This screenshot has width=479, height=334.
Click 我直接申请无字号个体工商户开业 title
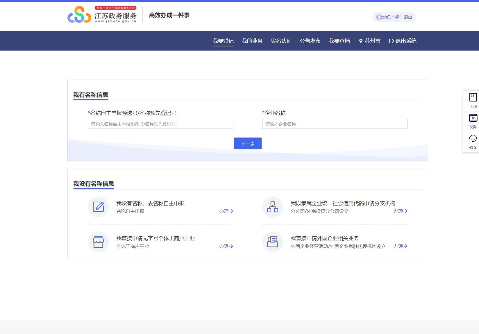pyautogui.click(x=156, y=238)
